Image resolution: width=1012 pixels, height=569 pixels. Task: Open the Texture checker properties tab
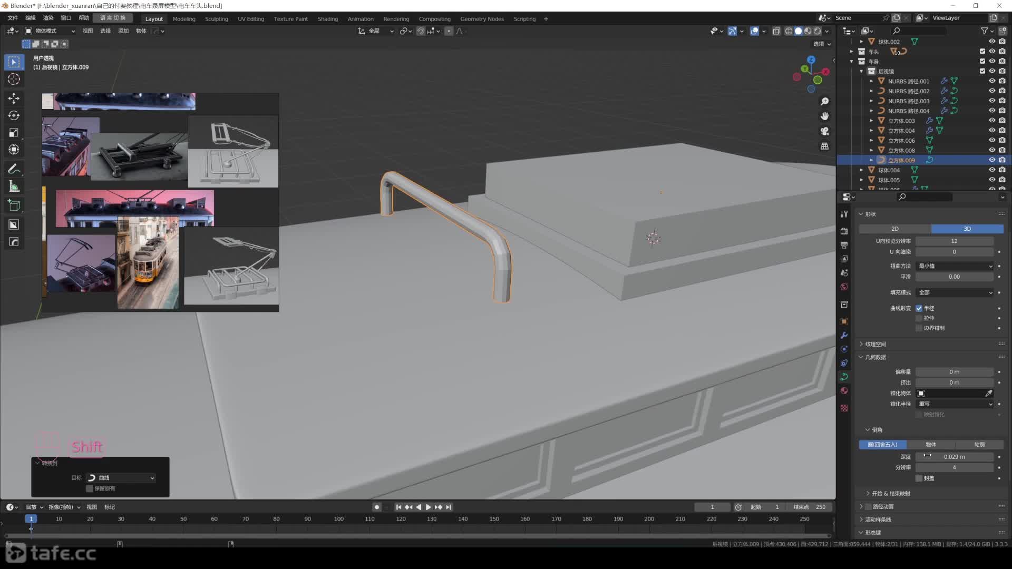click(x=844, y=408)
